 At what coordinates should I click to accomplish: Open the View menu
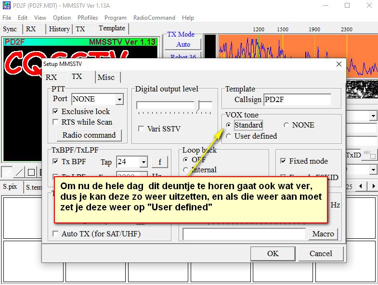[x=40, y=18]
